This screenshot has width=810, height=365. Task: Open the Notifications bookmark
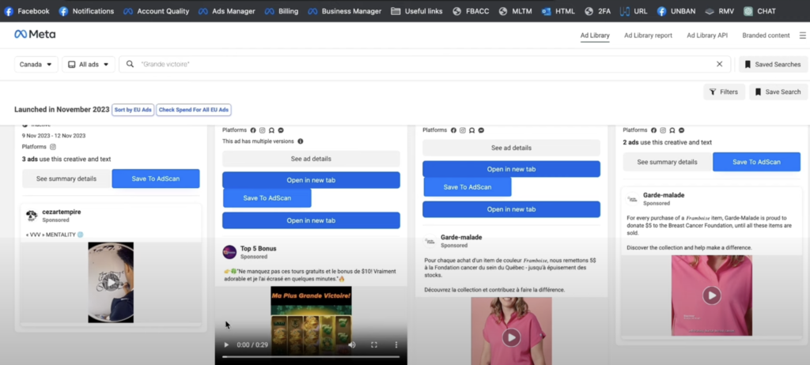87,11
